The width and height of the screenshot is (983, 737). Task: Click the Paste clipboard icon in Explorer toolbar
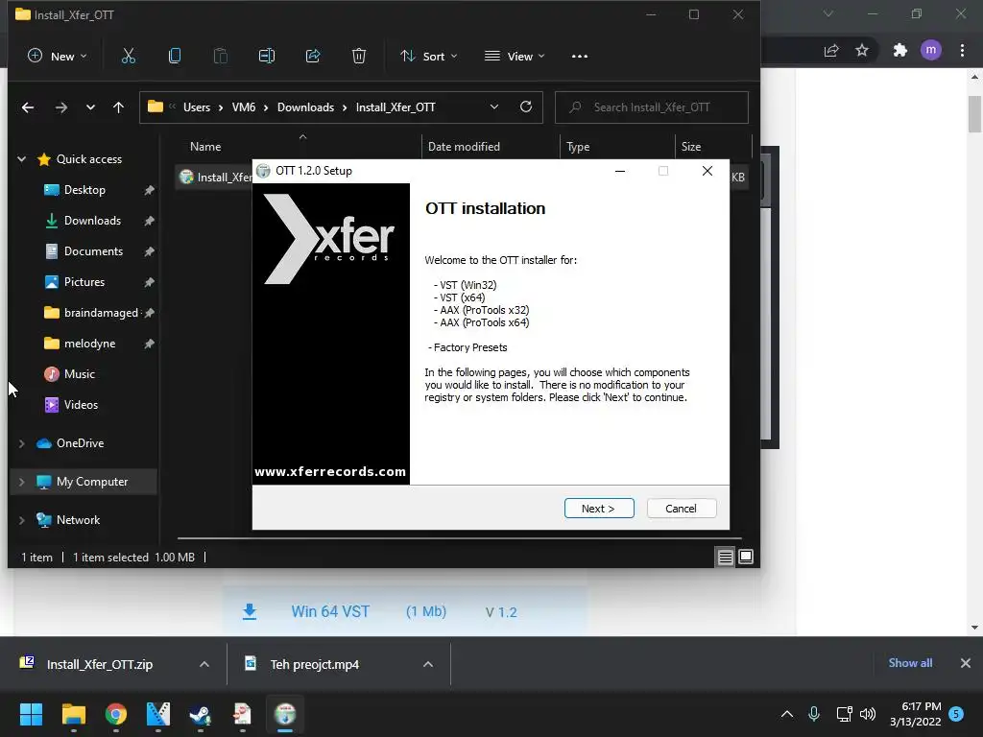pyautogui.click(x=220, y=57)
